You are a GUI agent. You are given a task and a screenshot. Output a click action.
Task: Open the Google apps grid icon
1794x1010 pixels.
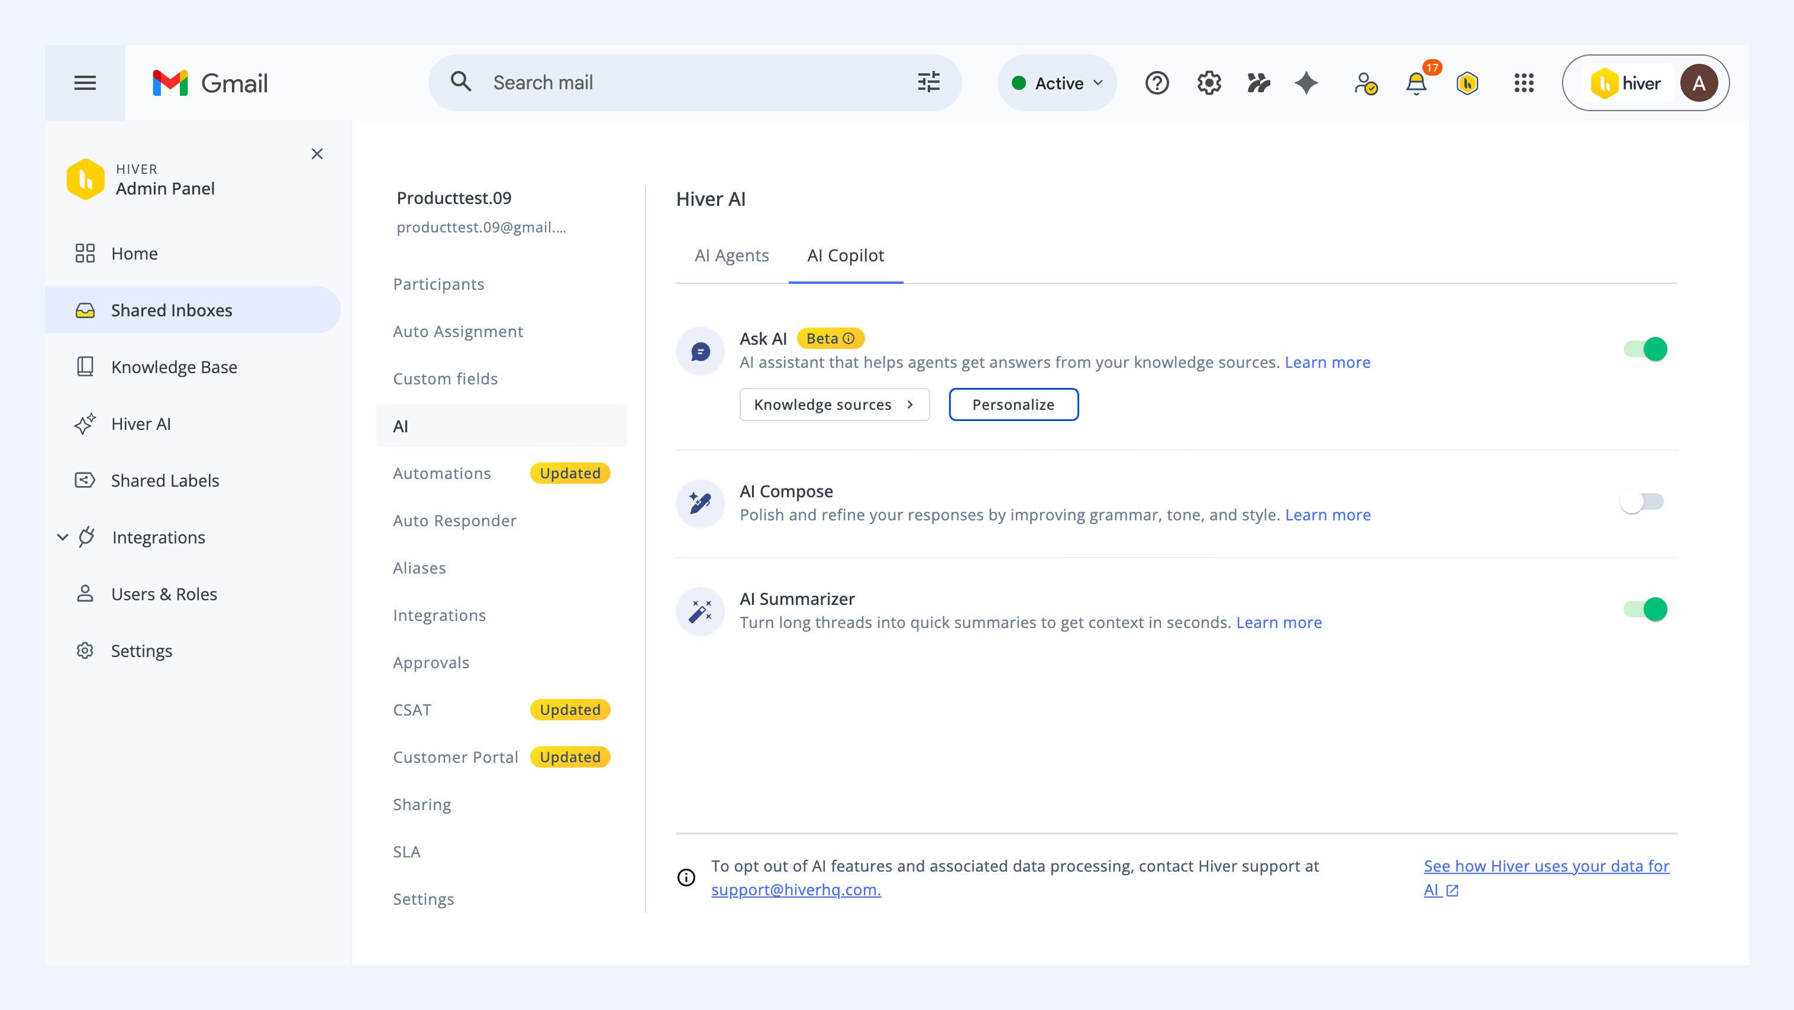1524,83
